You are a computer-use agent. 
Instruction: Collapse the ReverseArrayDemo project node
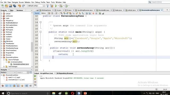(x=2, y=57)
